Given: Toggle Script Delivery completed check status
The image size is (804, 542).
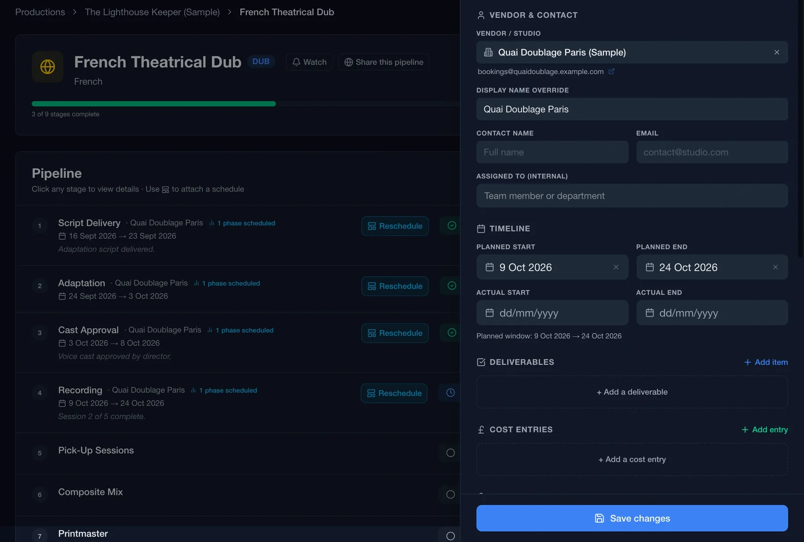Looking at the screenshot, I should point(452,225).
